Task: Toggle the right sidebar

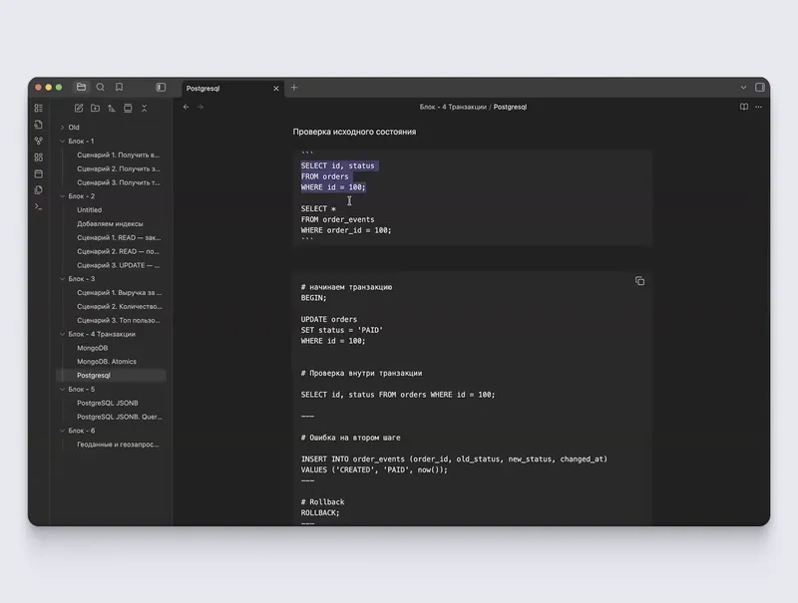Action: click(x=760, y=87)
